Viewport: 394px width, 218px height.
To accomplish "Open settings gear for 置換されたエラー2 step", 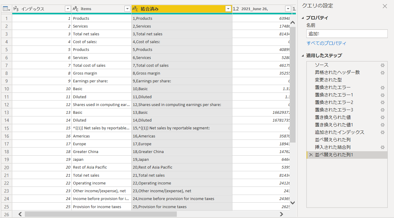I will click(382, 103).
